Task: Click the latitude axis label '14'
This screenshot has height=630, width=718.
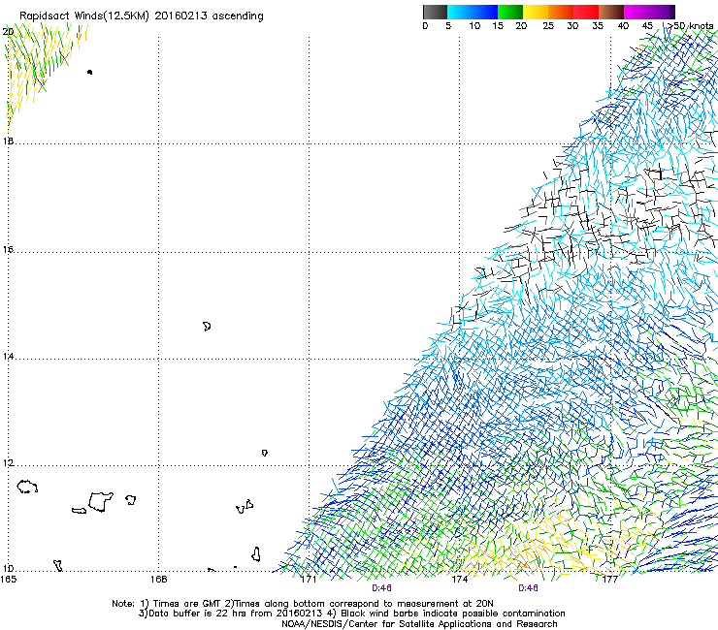Action: pyautogui.click(x=8, y=357)
